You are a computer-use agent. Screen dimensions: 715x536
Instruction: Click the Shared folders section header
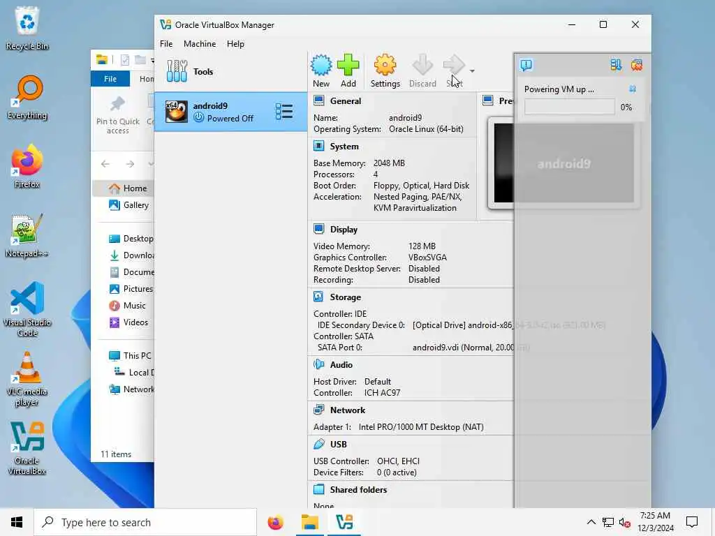(358, 490)
